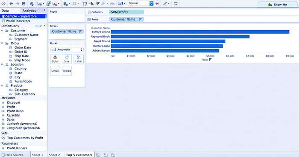Sort ascending using toolbar icon
This screenshot has height=157, width=299.
click(91, 3)
